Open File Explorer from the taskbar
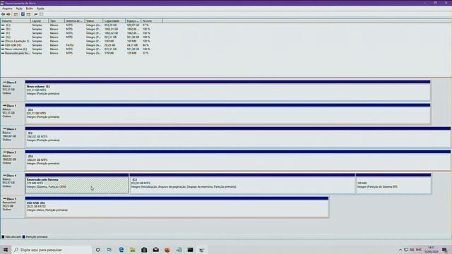The height and width of the screenshot is (254, 452). (133, 250)
